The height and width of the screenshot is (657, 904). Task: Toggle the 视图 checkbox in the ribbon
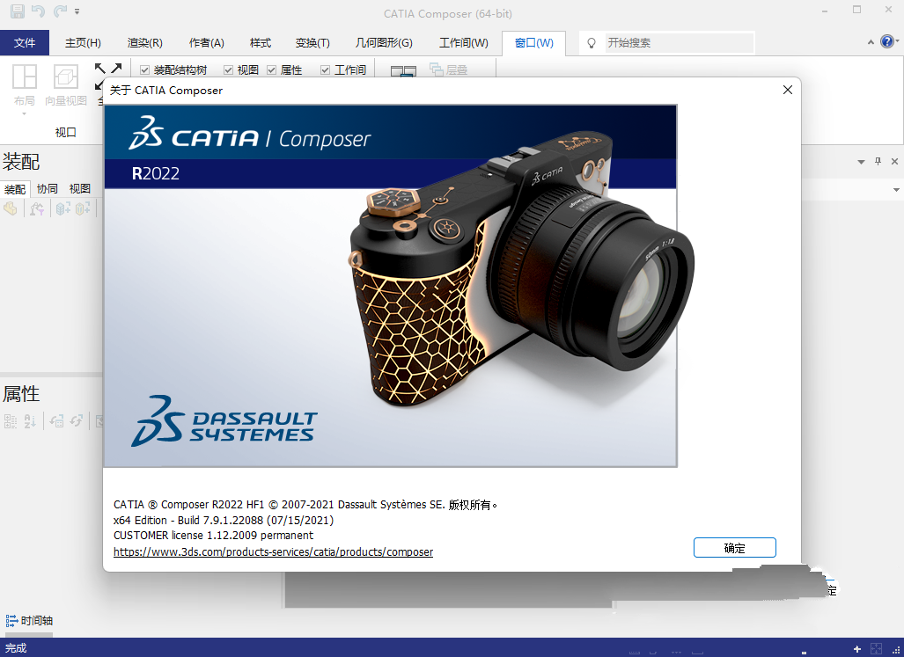[x=228, y=70]
